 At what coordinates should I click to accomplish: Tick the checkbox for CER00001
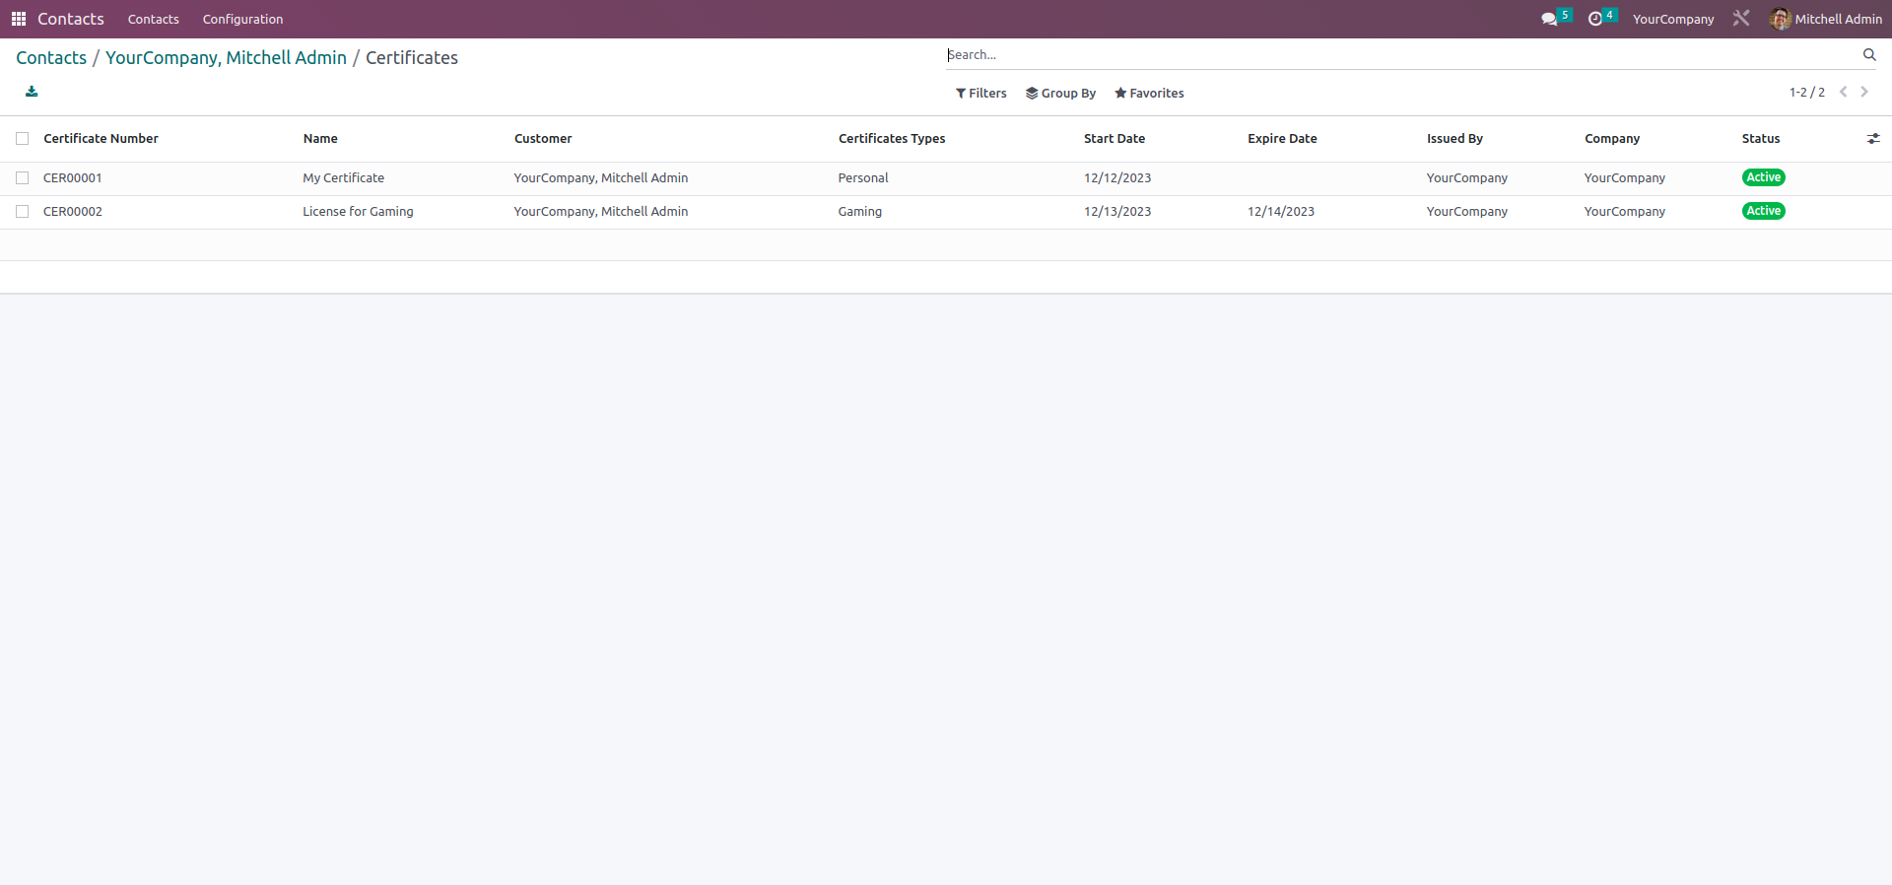(x=23, y=178)
